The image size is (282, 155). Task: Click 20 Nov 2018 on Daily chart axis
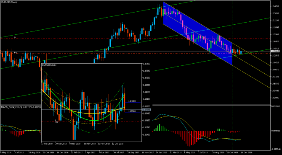pyautogui.click(x=89, y=144)
